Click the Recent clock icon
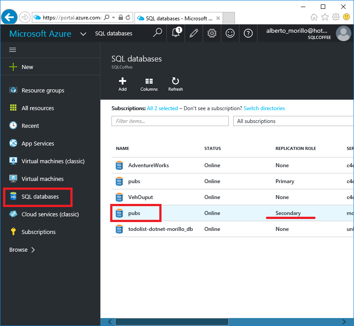The width and height of the screenshot is (354, 326). (x=13, y=126)
